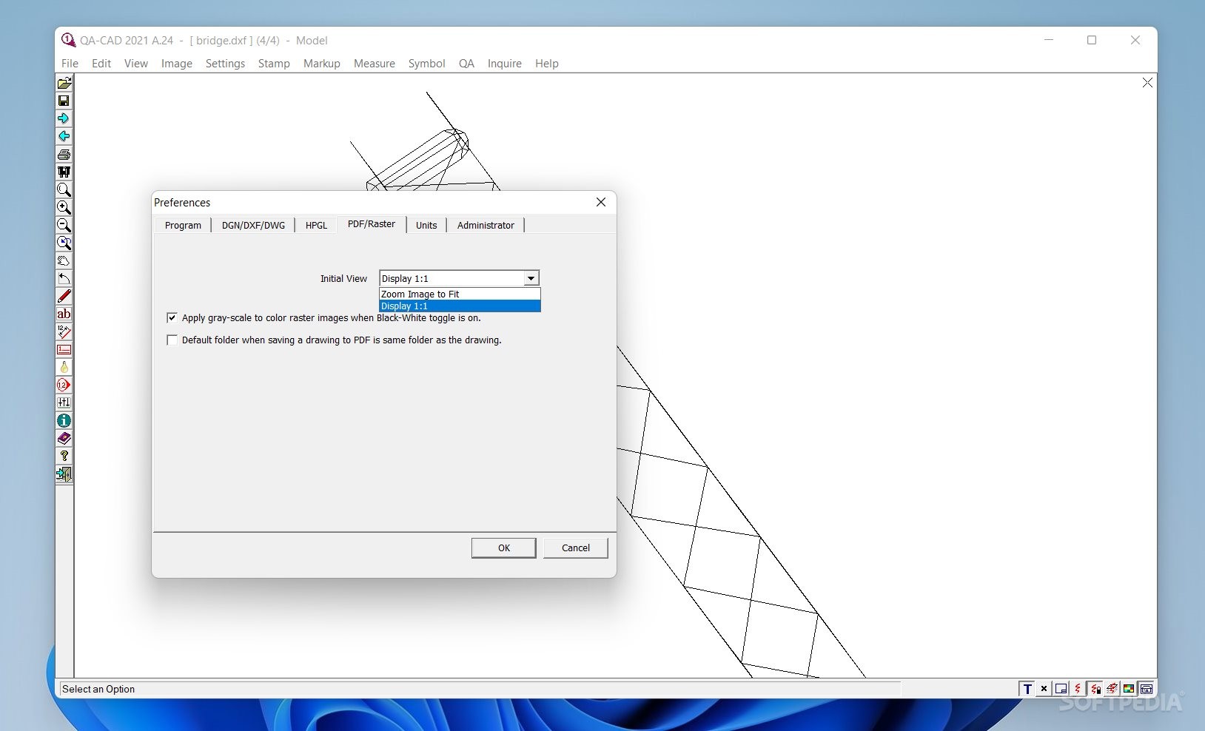
Task: Click the red numbered balloon icon
Action: coord(64,385)
